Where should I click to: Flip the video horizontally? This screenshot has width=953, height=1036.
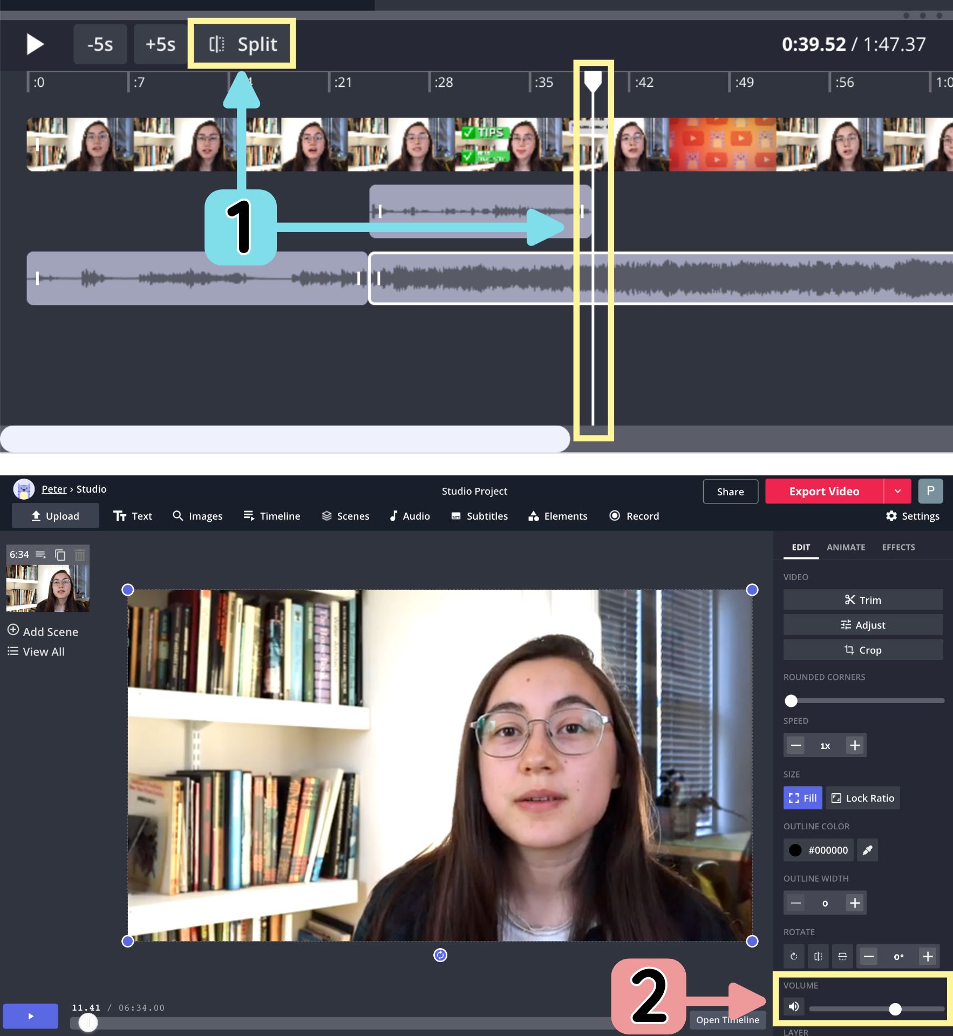click(818, 957)
